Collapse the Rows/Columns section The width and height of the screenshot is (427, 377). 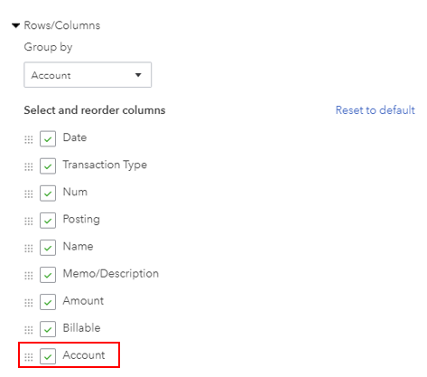[x=15, y=25]
